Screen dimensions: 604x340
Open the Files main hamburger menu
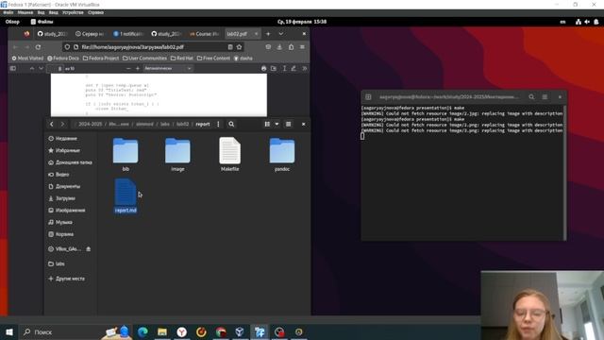288,124
